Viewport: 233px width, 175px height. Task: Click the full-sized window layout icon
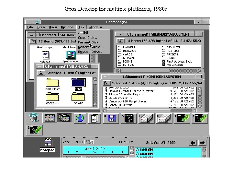[50, 118]
